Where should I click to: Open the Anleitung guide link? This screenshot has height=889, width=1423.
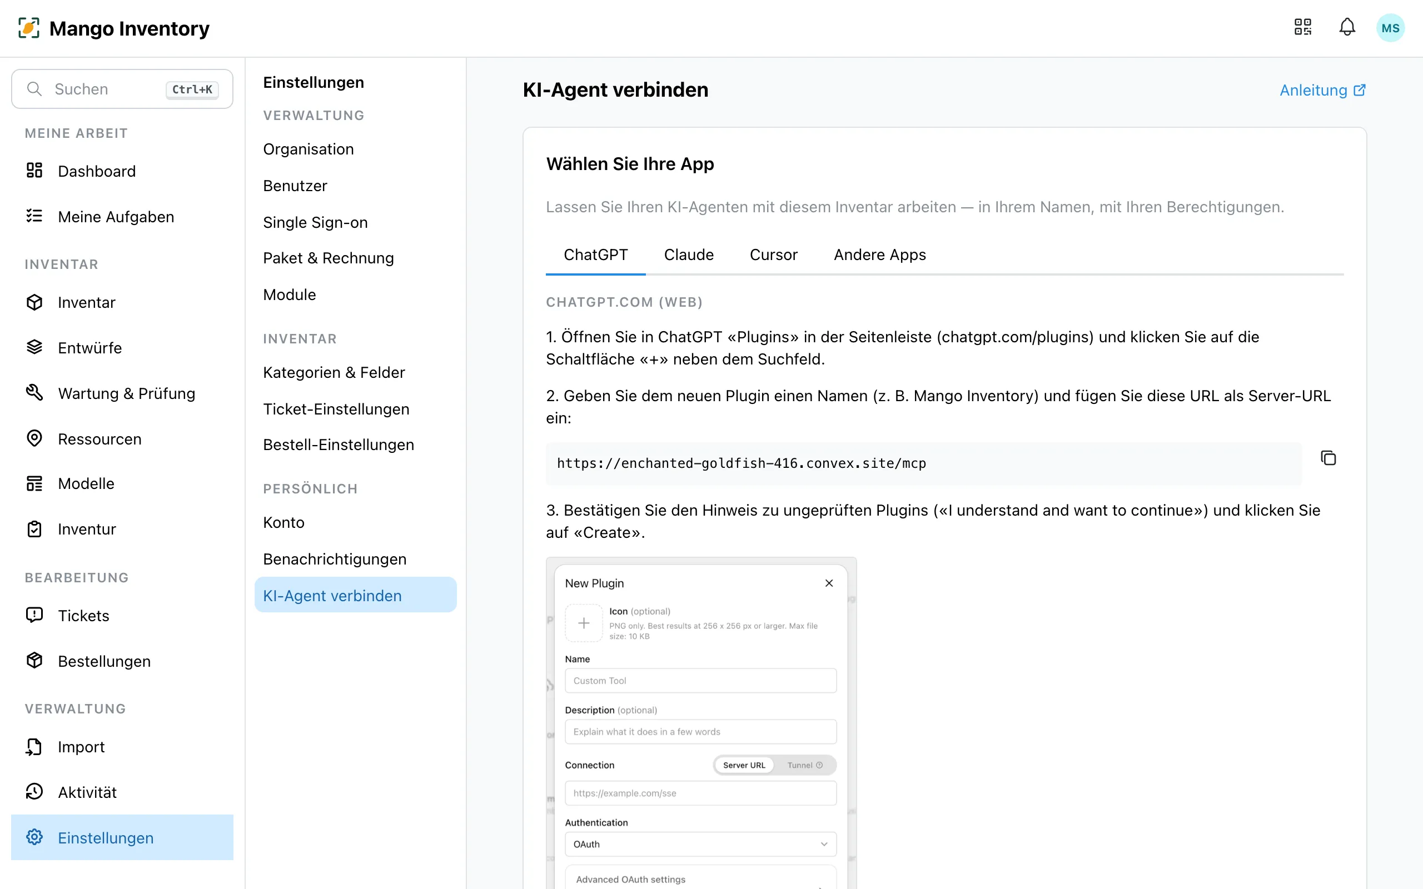point(1322,90)
